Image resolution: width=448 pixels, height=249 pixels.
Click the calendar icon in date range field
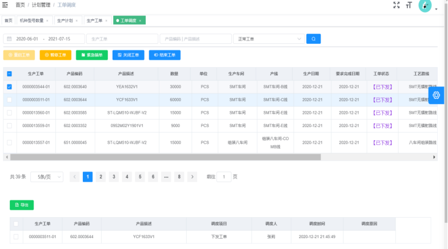[9, 39]
